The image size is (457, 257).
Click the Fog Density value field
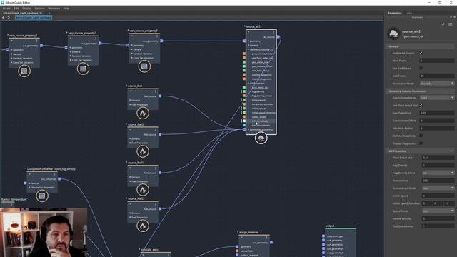tap(438, 165)
